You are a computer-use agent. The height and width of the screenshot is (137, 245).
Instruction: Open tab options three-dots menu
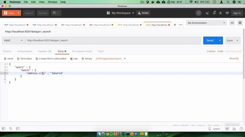click(181, 25)
